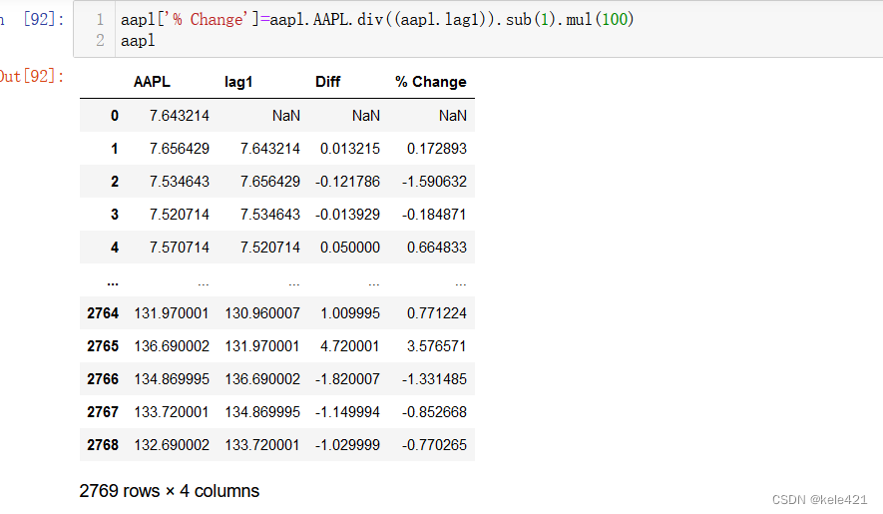This screenshot has height=514, width=883.
Task: Click the code cell input area
Action: tap(478, 29)
